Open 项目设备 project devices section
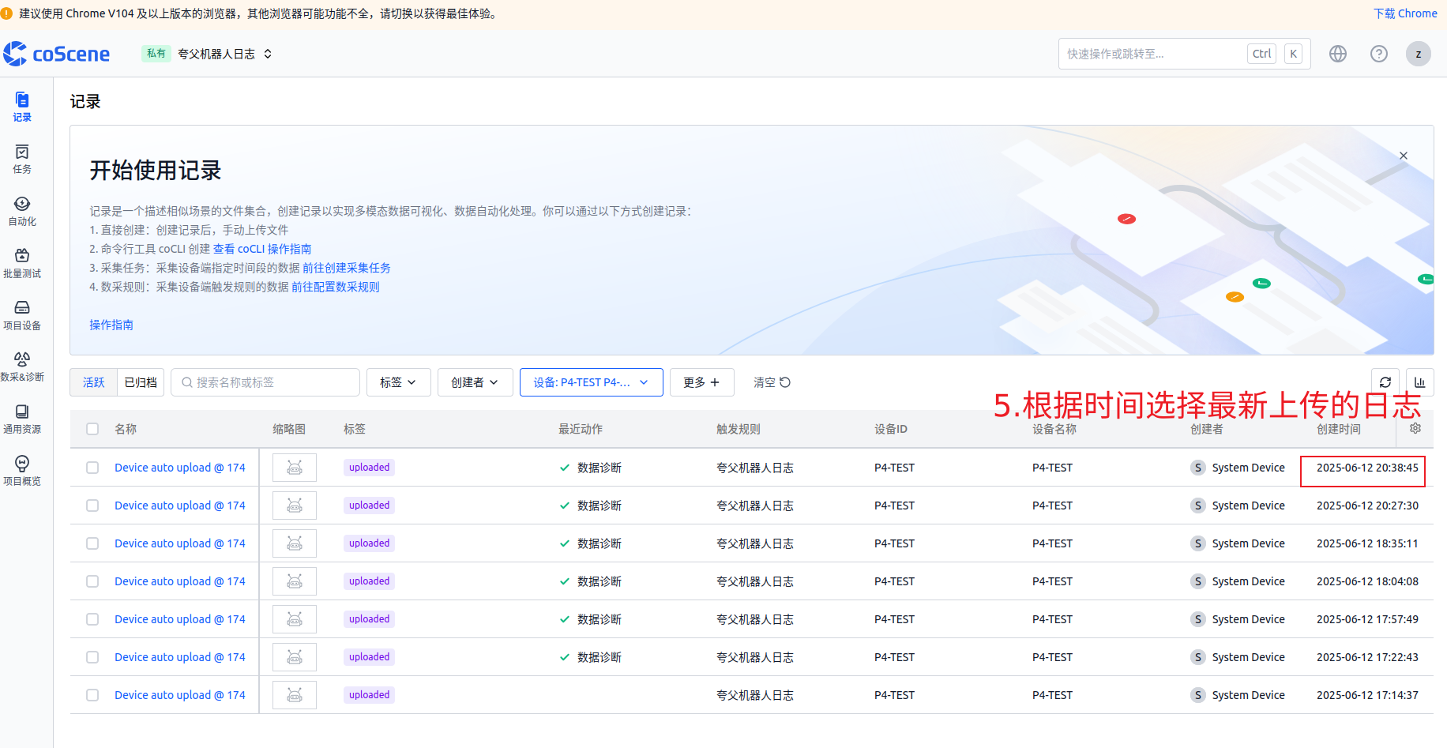This screenshot has height=748, width=1447. tap(22, 315)
